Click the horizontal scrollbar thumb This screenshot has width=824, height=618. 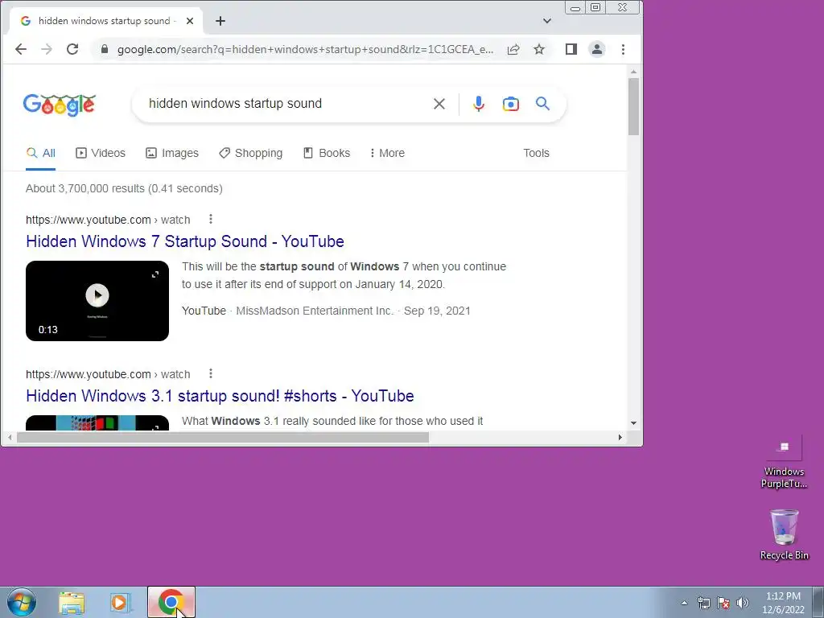tap(223, 437)
